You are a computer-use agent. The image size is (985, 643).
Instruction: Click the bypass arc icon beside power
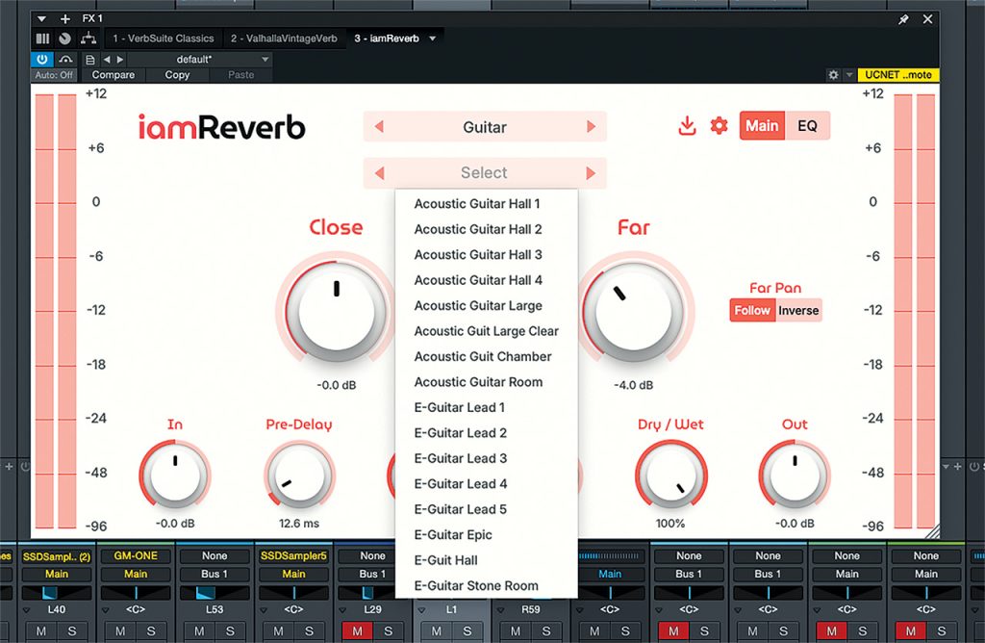pos(65,59)
